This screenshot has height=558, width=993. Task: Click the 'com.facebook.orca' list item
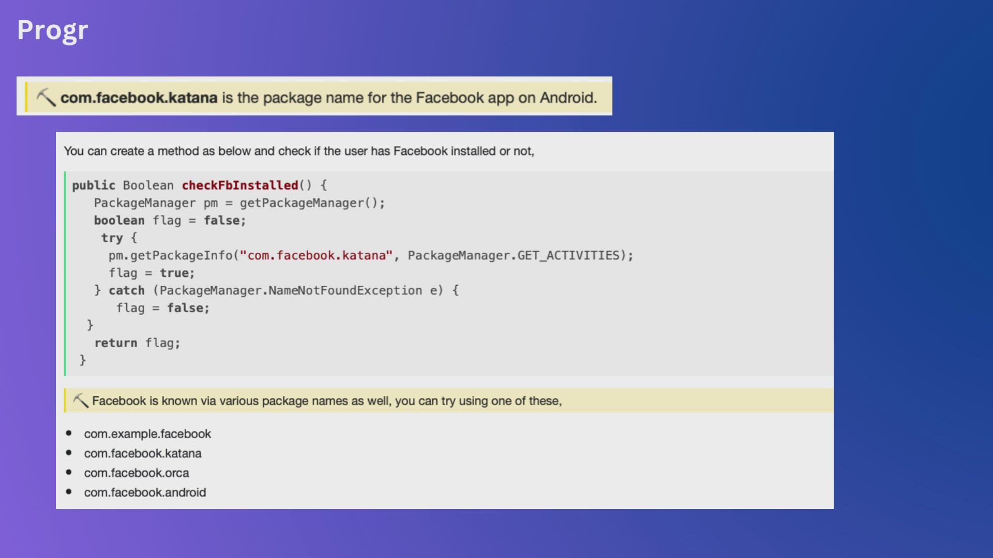pos(137,473)
